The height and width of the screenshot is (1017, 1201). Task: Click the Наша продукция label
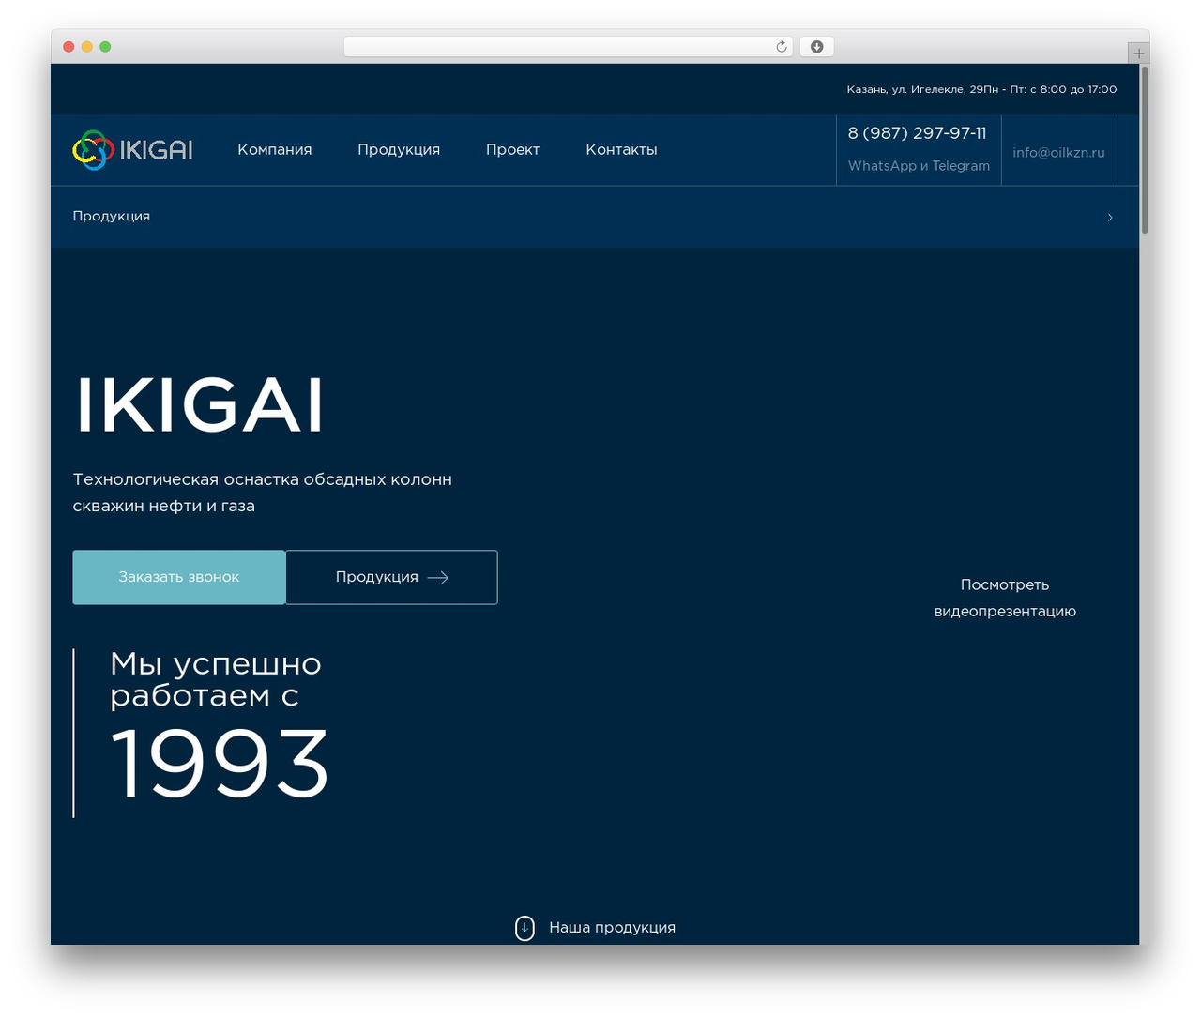tap(612, 927)
